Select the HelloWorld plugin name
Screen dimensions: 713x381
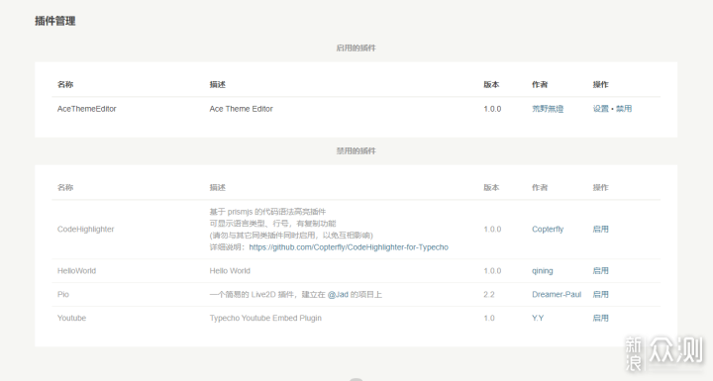[x=76, y=271]
